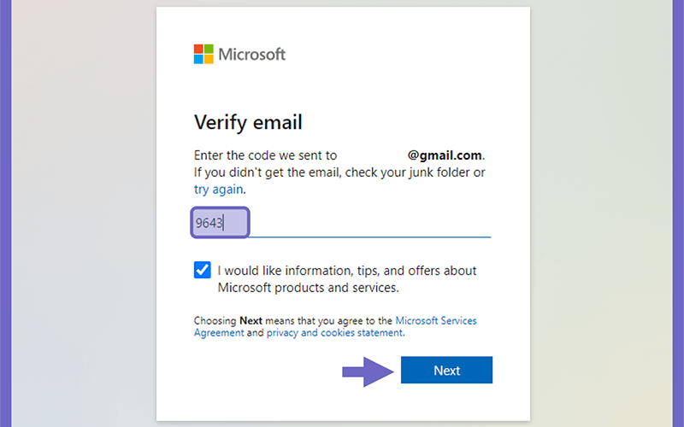Click the 'Verify email' heading
The width and height of the screenshot is (684, 427).
pos(248,122)
